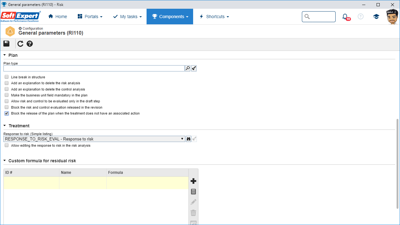Click into the Plan type input field

pos(94,68)
